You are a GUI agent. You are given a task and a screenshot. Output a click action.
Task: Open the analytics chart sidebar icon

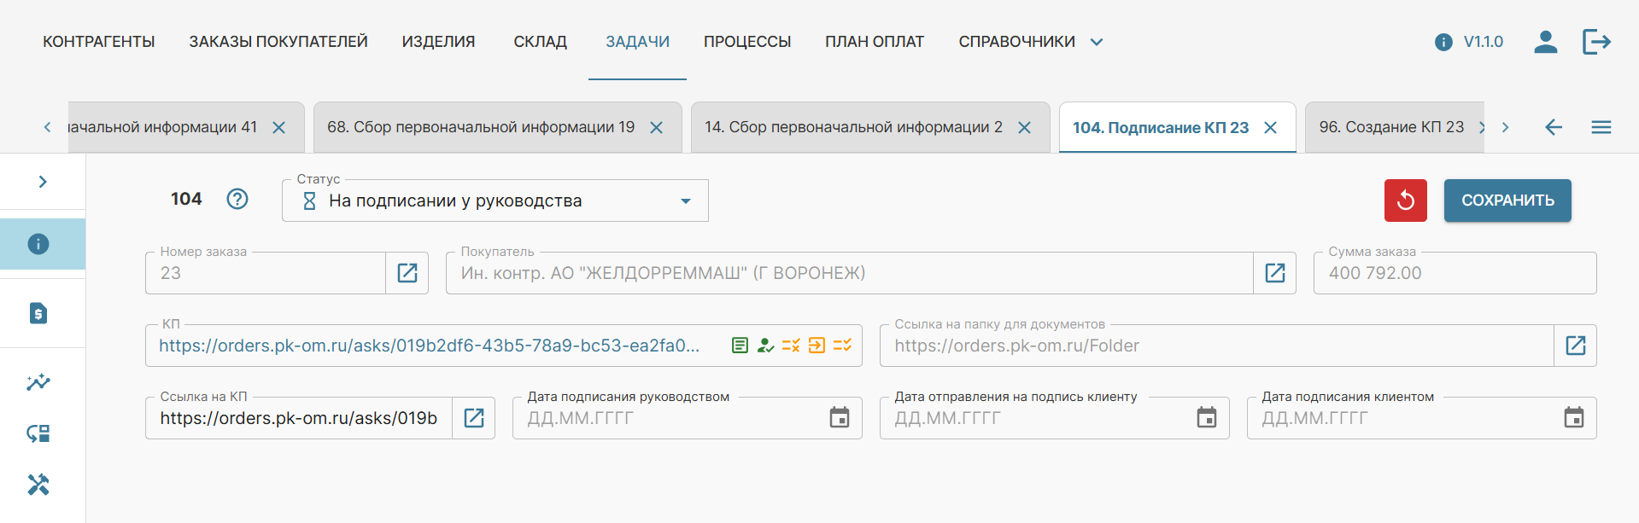pyautogui.click(x=38, y=382)
